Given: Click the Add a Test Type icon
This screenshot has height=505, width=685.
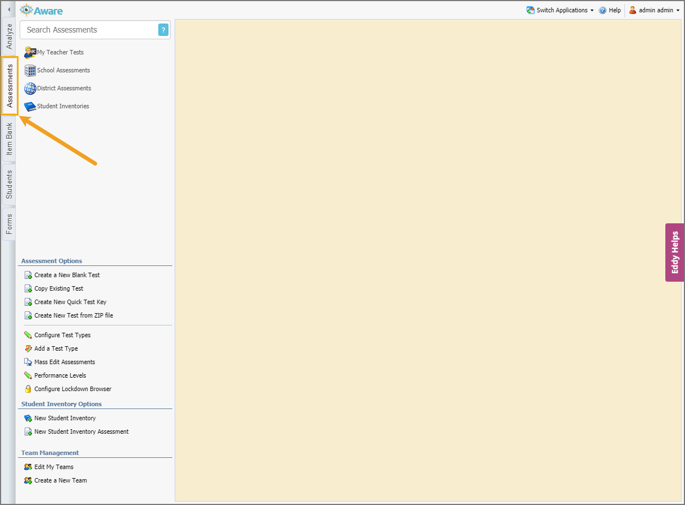Looking at the screenshot, I should pos(28,348).
